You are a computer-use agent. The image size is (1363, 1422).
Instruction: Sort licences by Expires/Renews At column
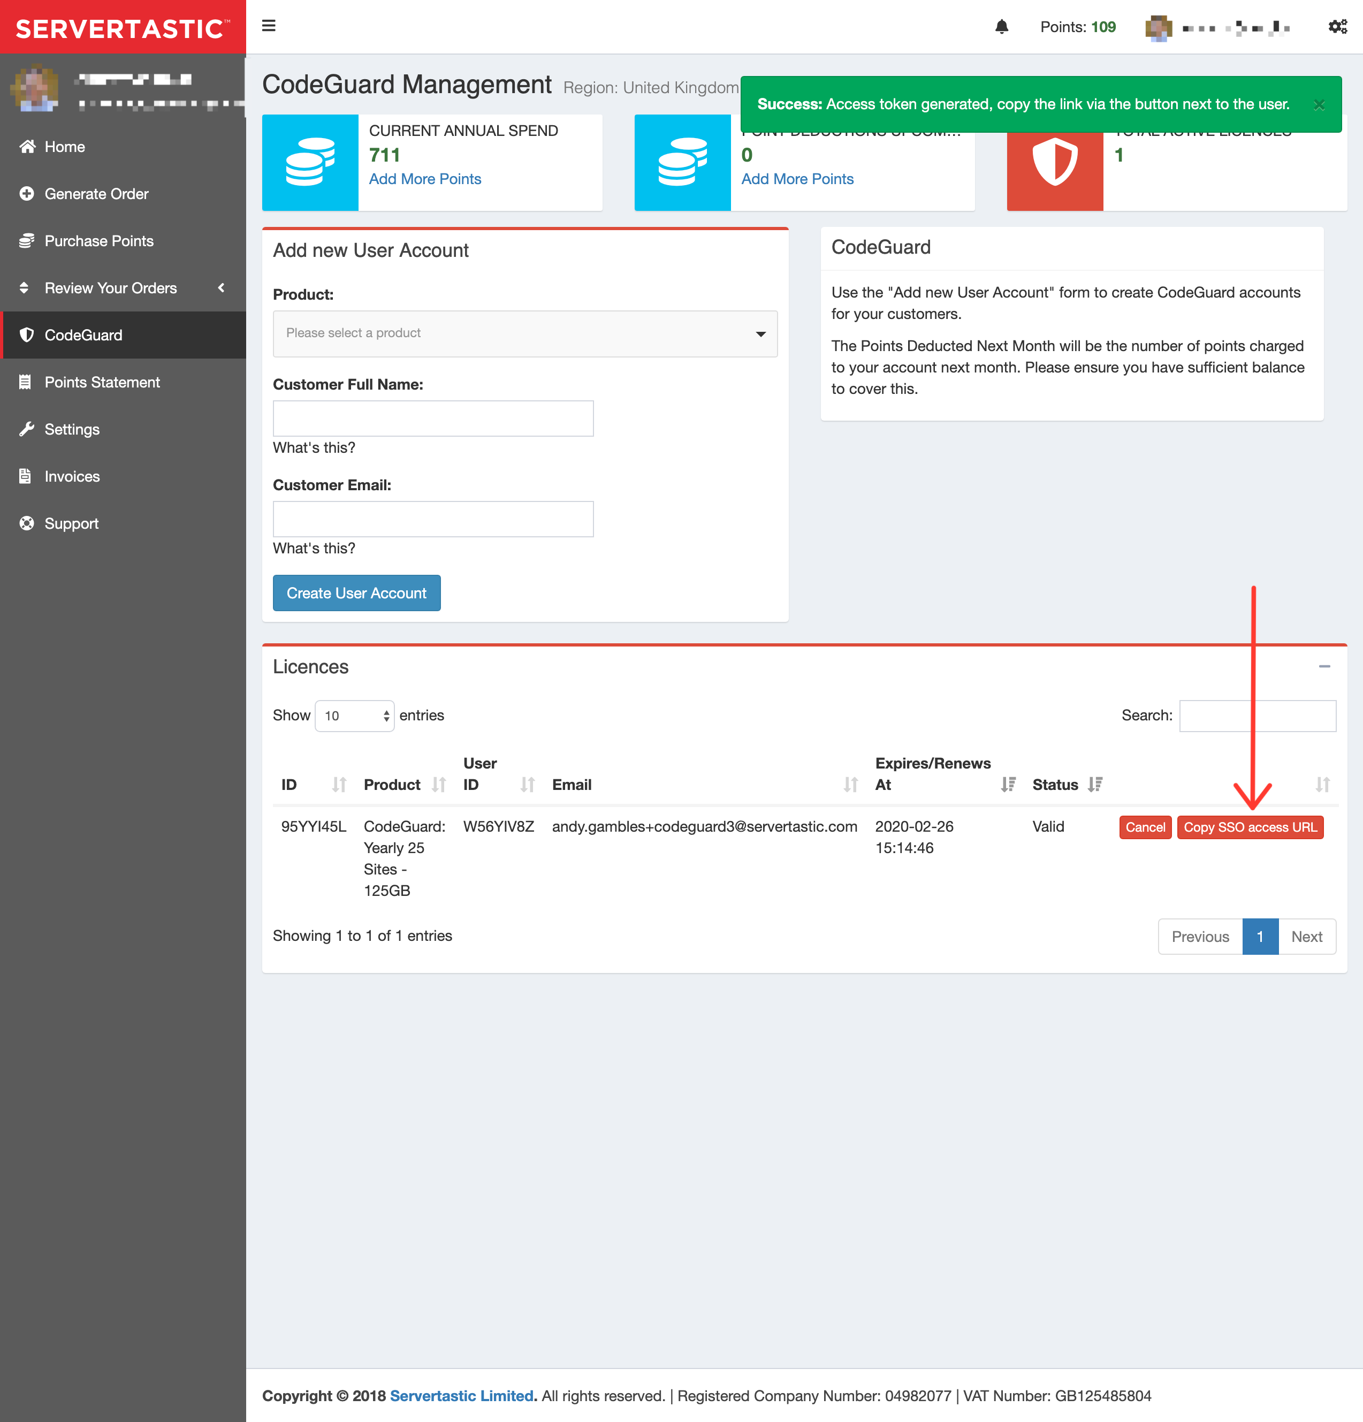pyautogui.click(x=1008, y=784)
